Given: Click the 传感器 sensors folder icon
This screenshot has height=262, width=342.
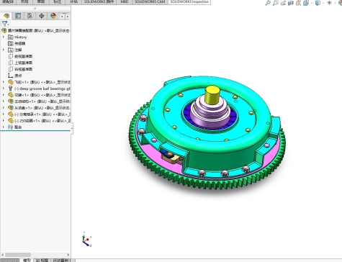Looking at the screenshot, I should tap(11, 43).
